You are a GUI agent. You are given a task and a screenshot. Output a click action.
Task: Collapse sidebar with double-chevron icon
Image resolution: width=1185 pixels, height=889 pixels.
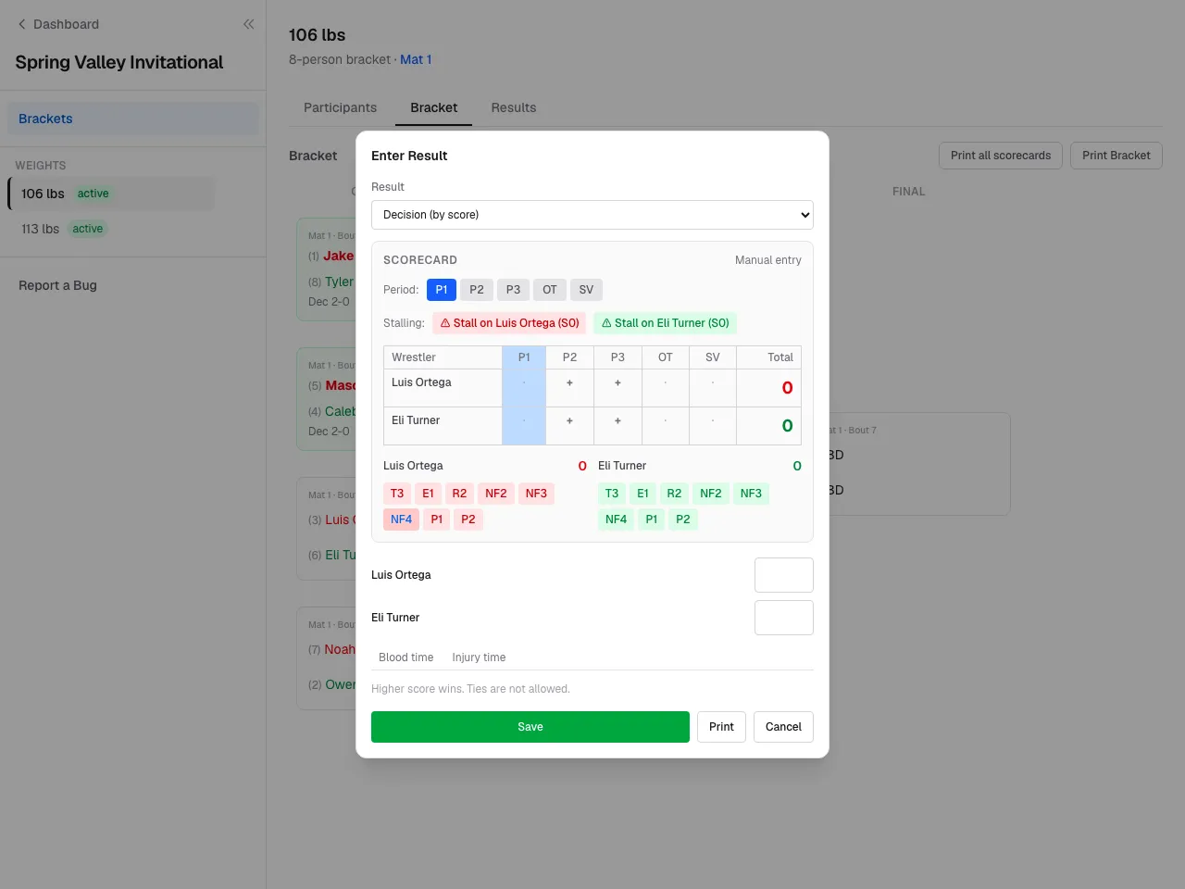248,24
